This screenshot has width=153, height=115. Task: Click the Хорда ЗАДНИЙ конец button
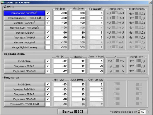pyautogui.click(x=24, y=47)
